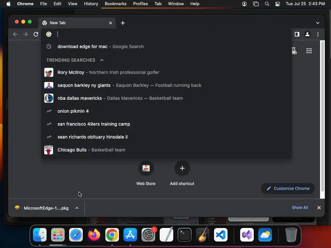This screenshot has width=331, height=248.
Task: Open the tab search dropdown chevron
Action: [x=318, y=23]
